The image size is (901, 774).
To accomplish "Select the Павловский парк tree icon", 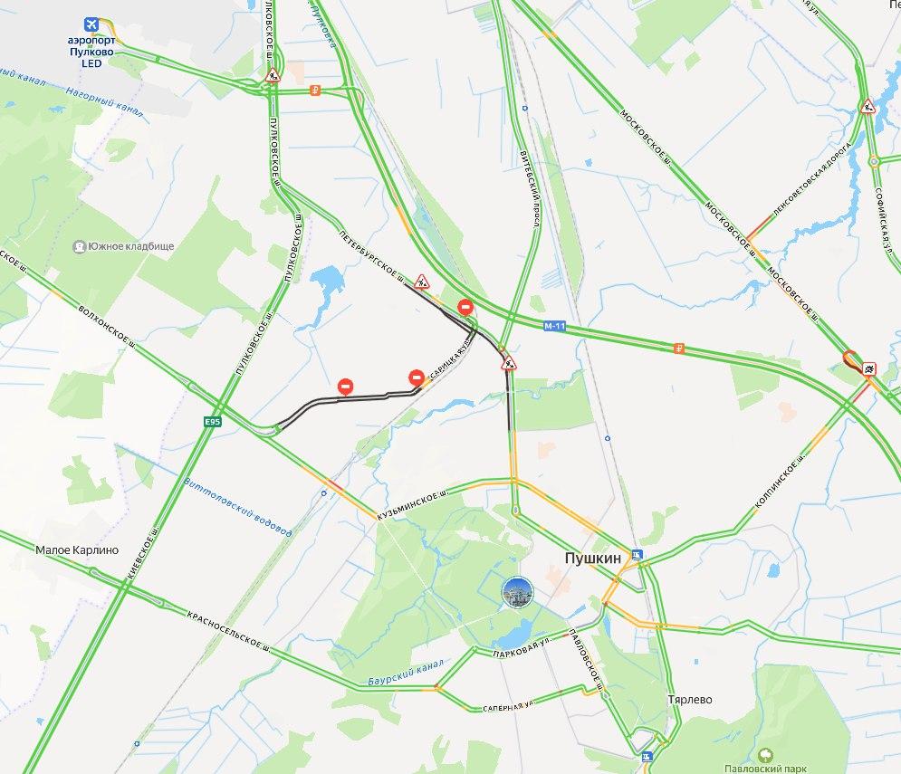I will (x=765, y=755).
